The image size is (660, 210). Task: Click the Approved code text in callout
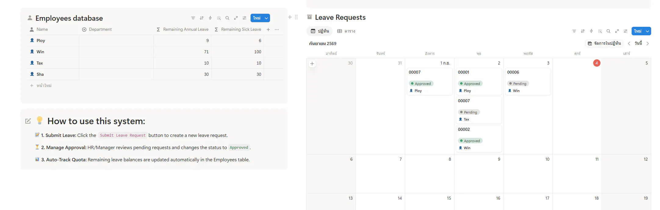(x=239, y=148)
